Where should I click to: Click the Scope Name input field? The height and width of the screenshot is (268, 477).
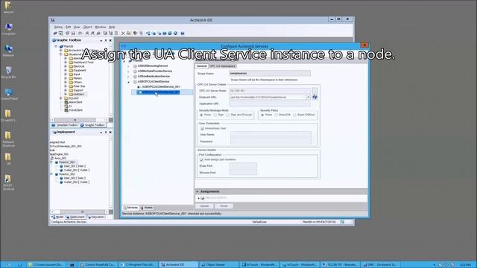tap(270, 73)
